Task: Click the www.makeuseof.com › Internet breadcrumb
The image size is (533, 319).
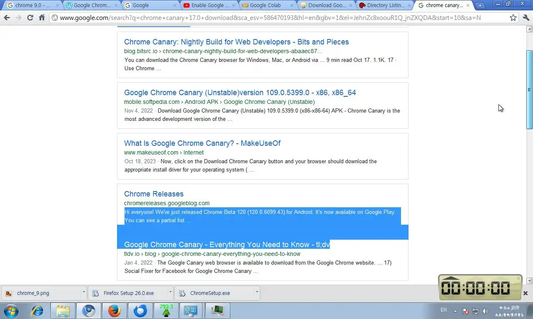Action: click(x=164, y=152)
